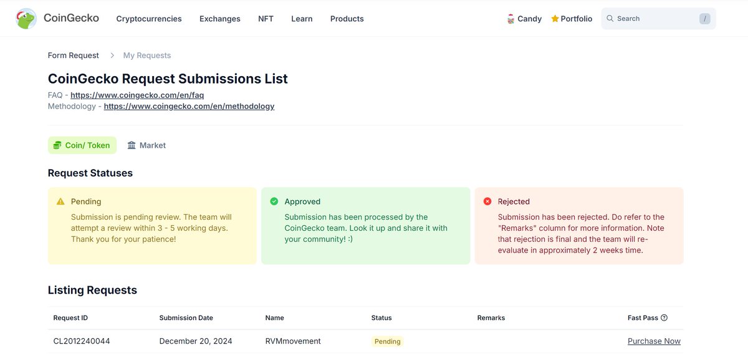Click the Fast Pass column header
The image size is (748, 358).
coord(643,317)
